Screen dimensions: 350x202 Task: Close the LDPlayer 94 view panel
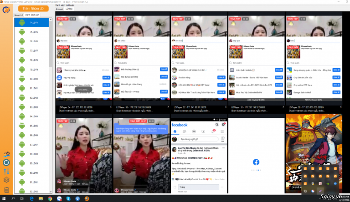click(111, 107)
